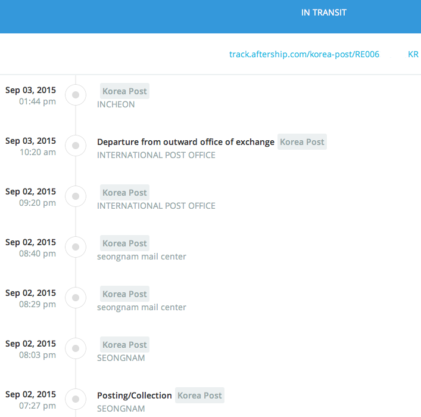
Task: Click Korea Post tag for 08:40 pm entry
Action: point(124,243)
